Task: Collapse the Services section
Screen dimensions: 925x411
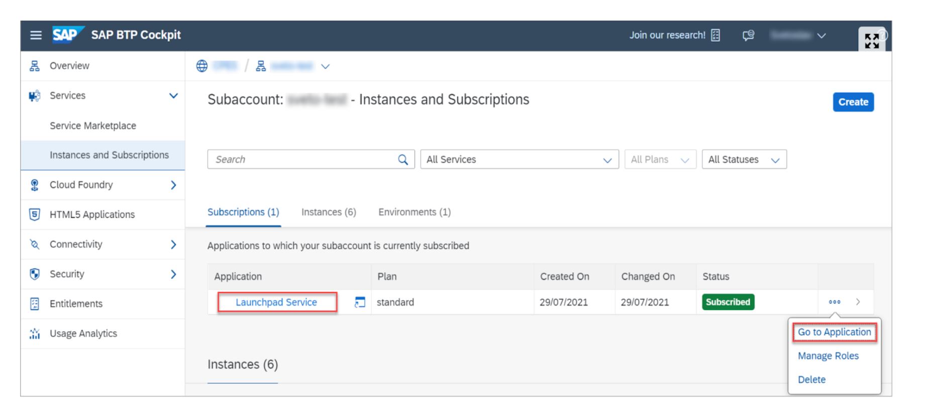Action: [173, 96]
